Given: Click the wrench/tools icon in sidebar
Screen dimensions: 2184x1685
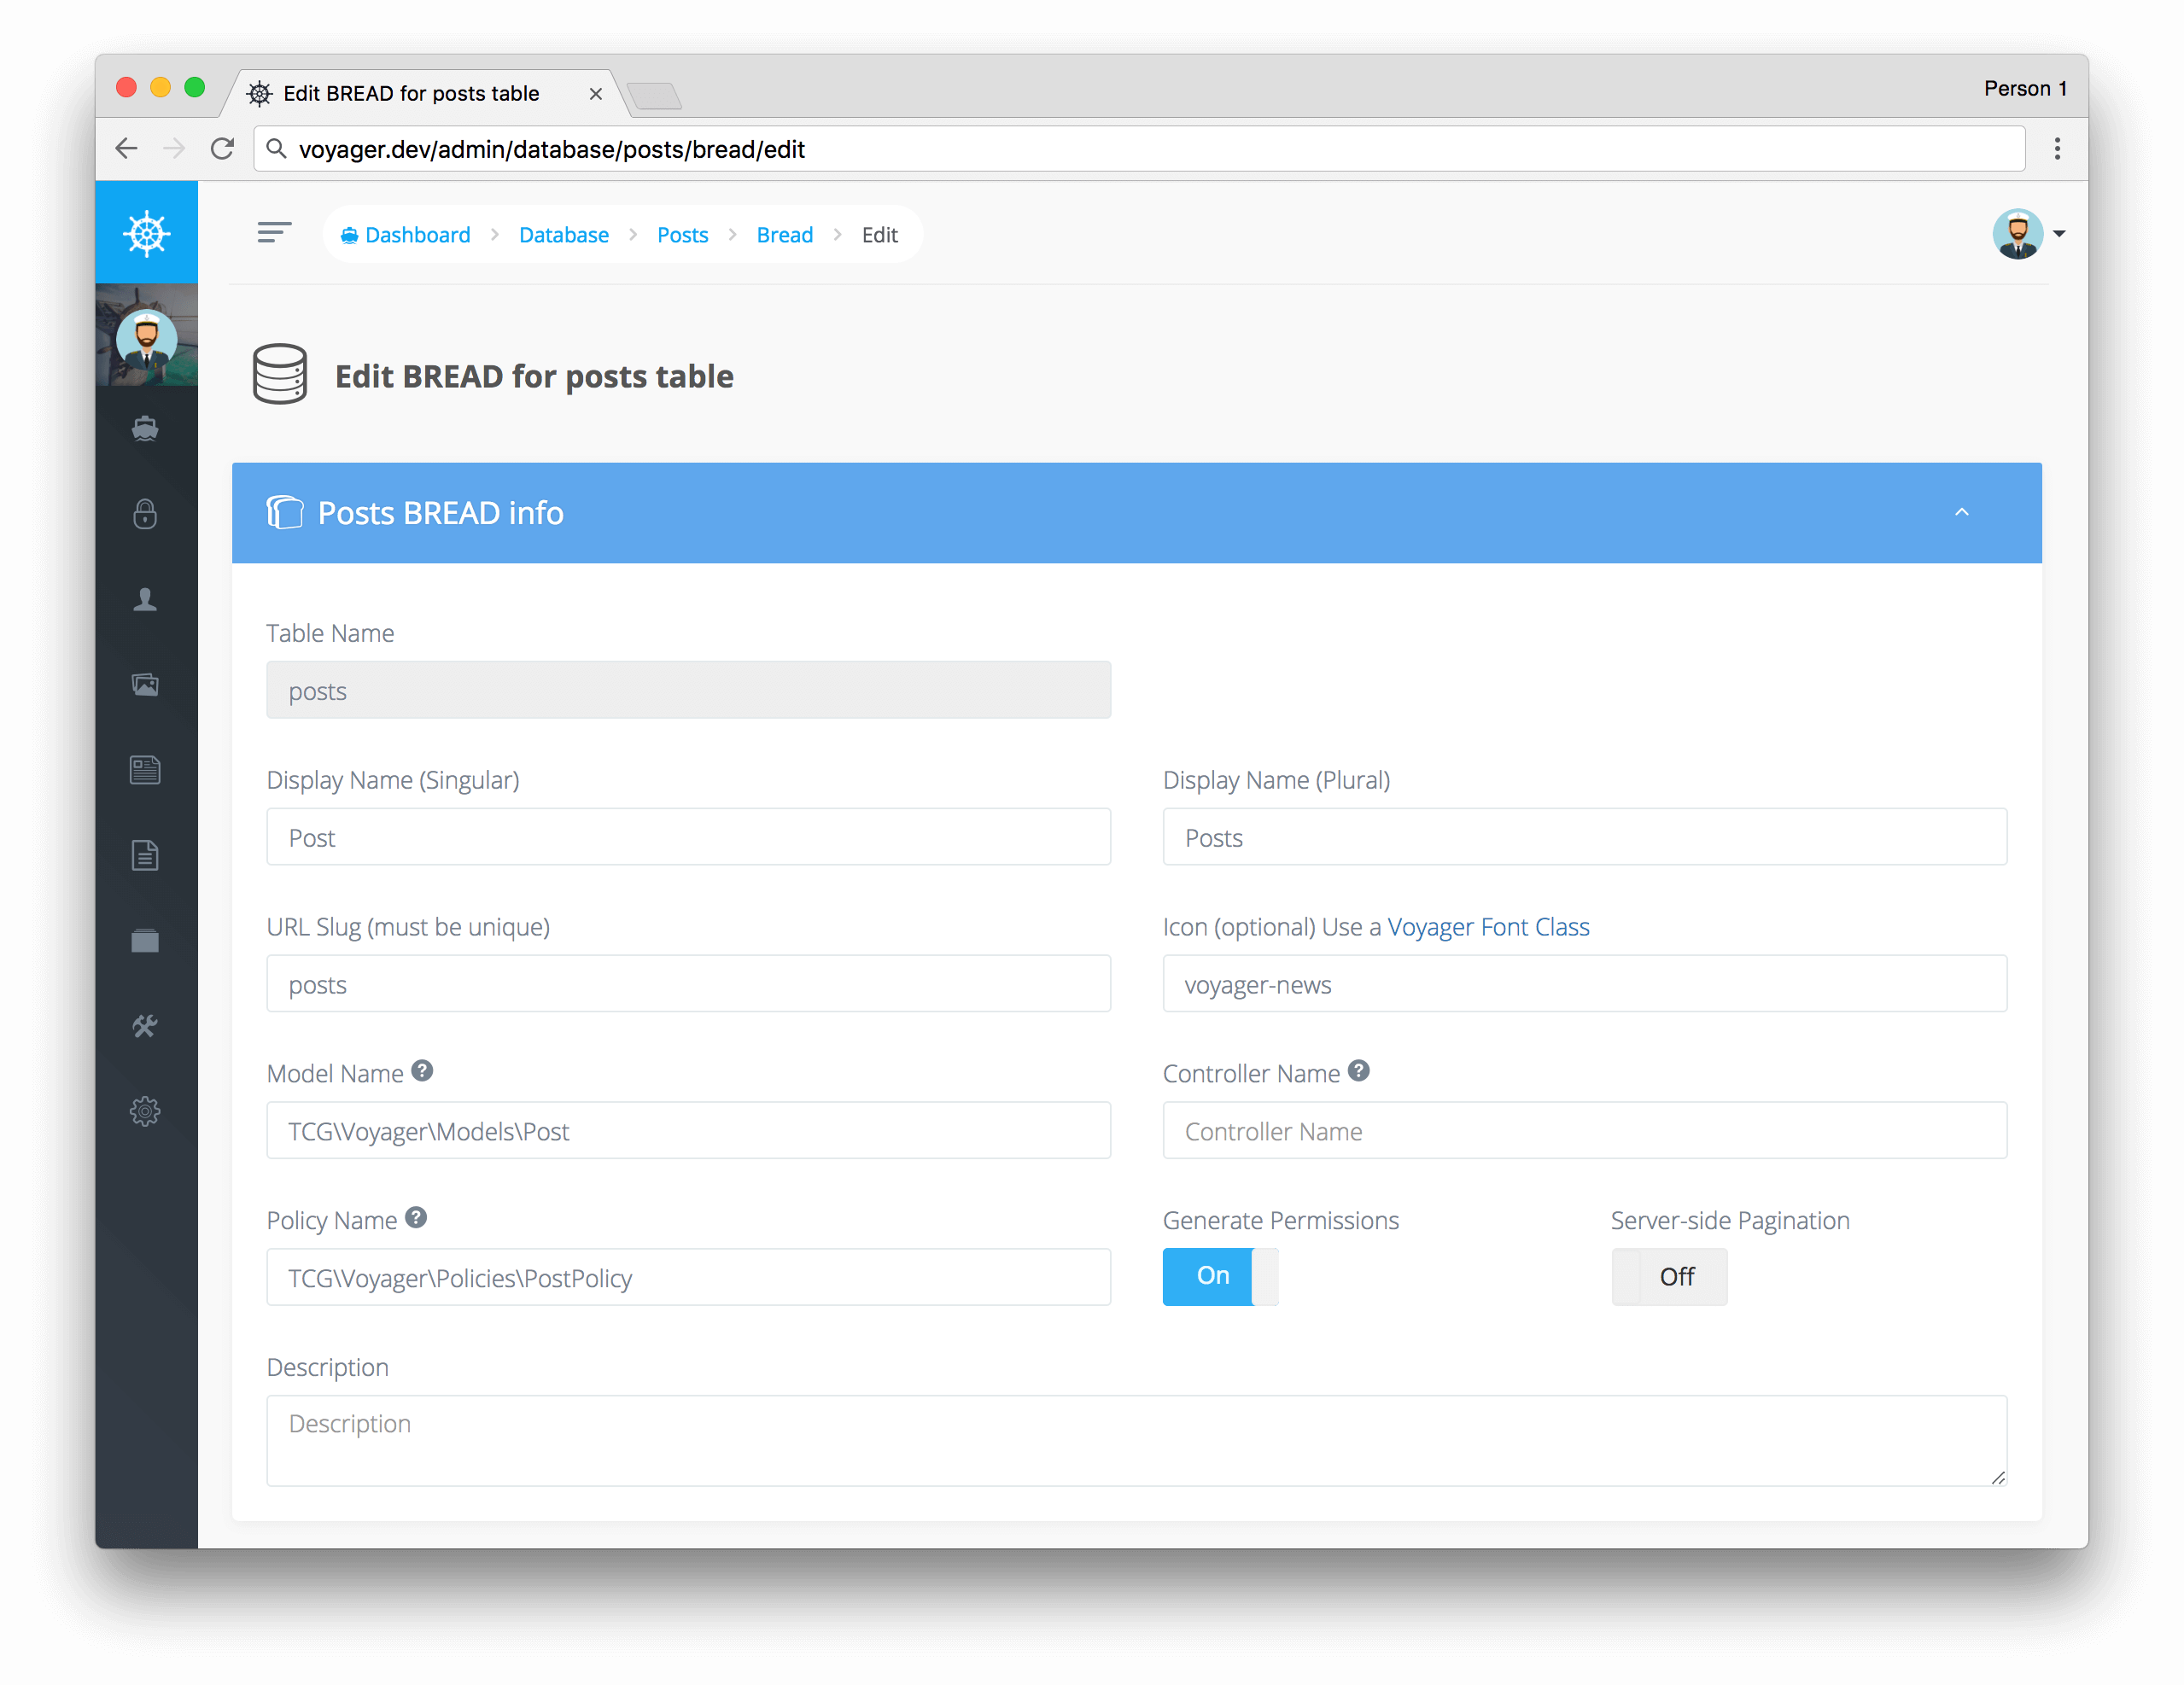Looking at the screenshot, I should [149, 1025].
